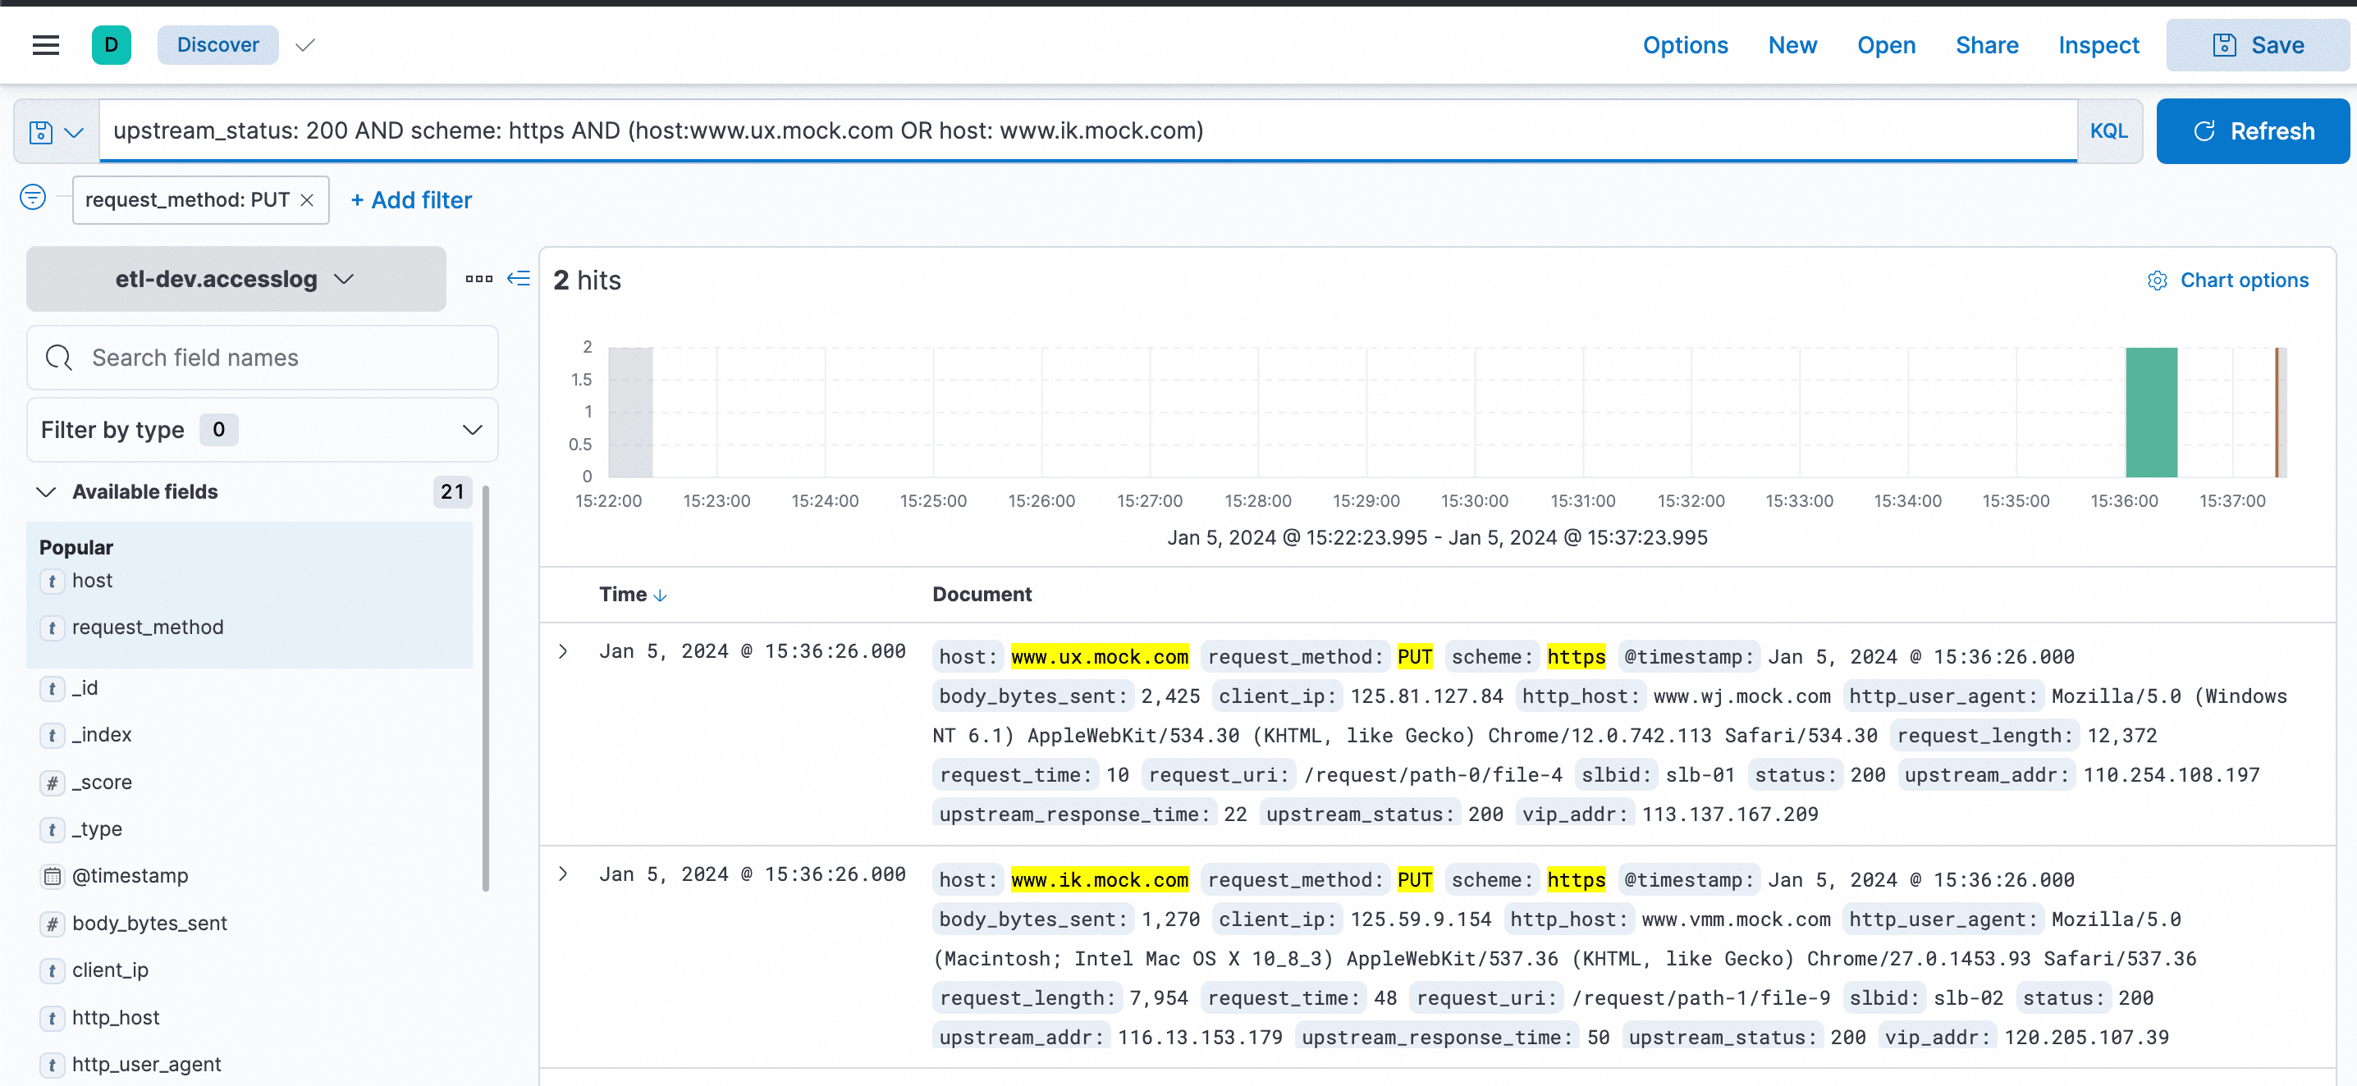The height and width of the screenshot is (1086, 2357).
Task: Open etl-dev.accesslog index pattern dropdown
Action: click(236, 279)
